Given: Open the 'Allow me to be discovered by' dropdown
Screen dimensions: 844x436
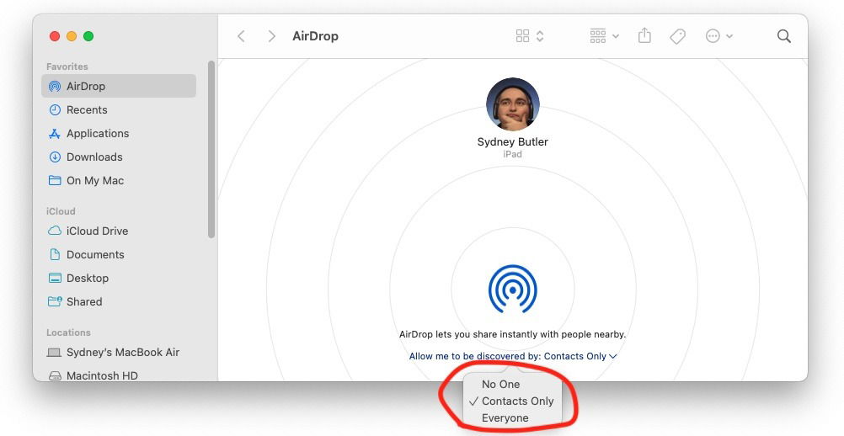Looking at the screenshot, I should 512,356.
